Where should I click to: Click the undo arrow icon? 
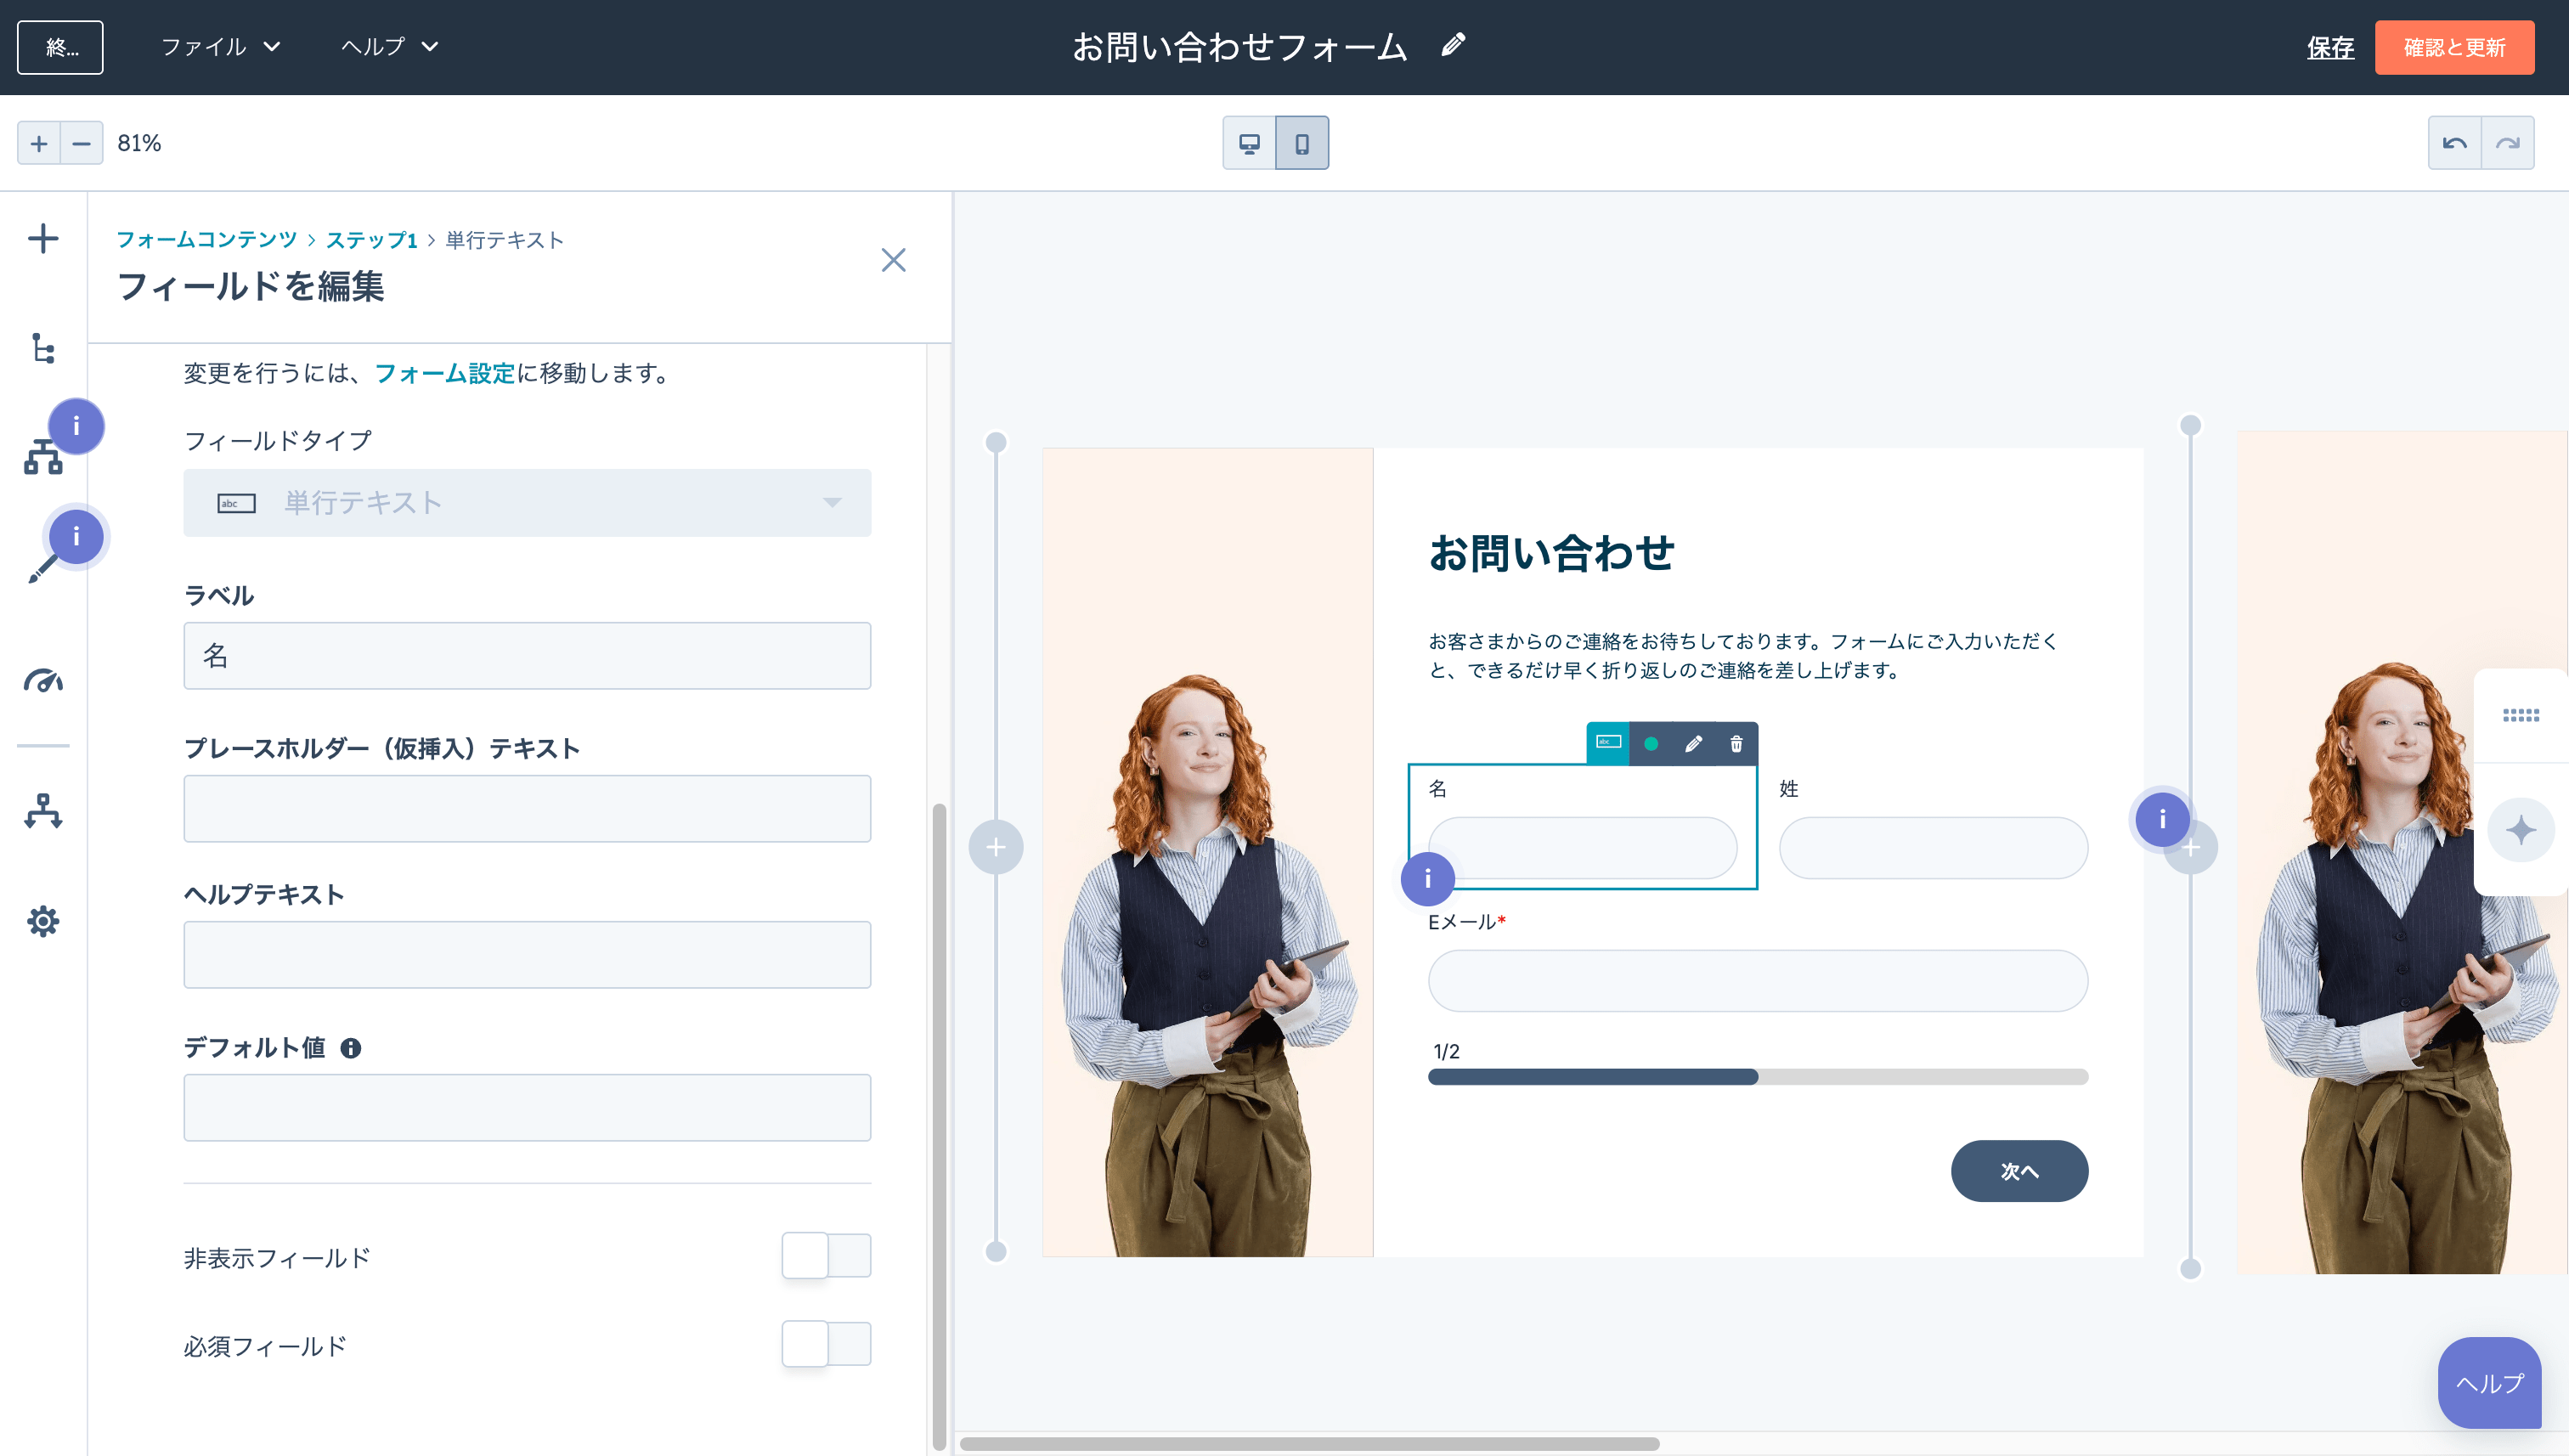[2454, 143]
